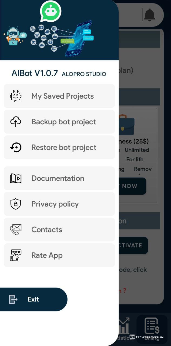This screenshot has width=171, height=346.
Task: Select Rate App option
Action: [x=47, y=255]
